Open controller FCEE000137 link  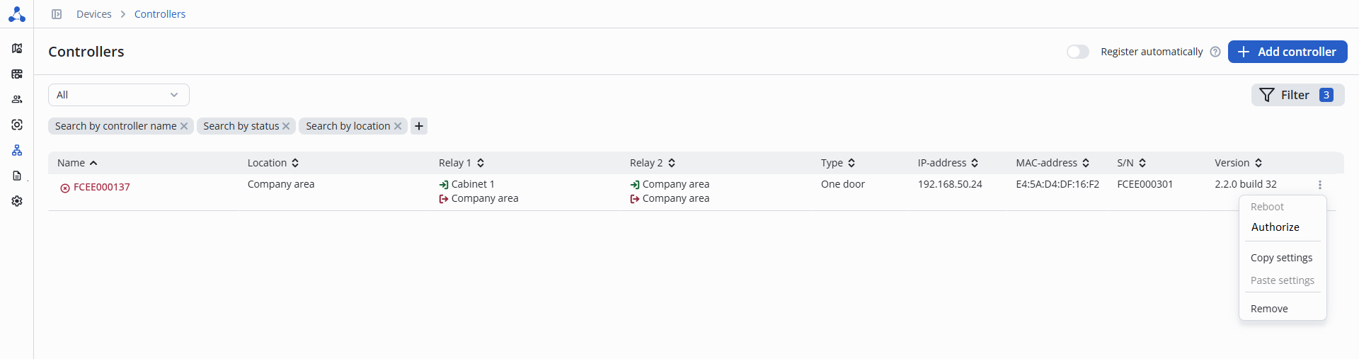(102, 187)
